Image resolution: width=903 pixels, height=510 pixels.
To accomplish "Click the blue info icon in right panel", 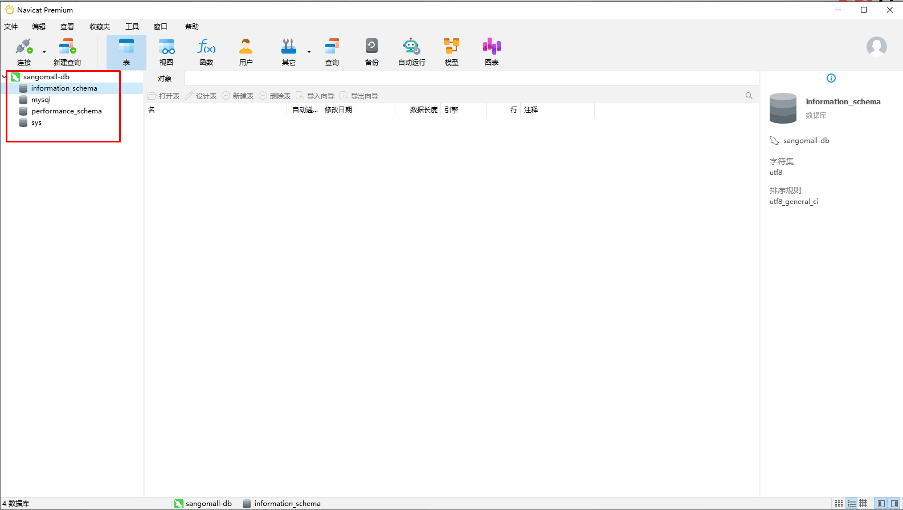I will [x=831, y=78].
